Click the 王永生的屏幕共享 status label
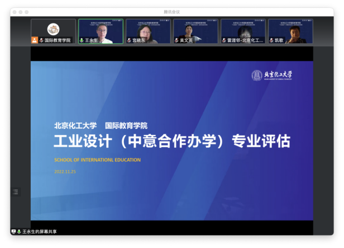Viewport: 344px width, 248px height. click(40, 232)
